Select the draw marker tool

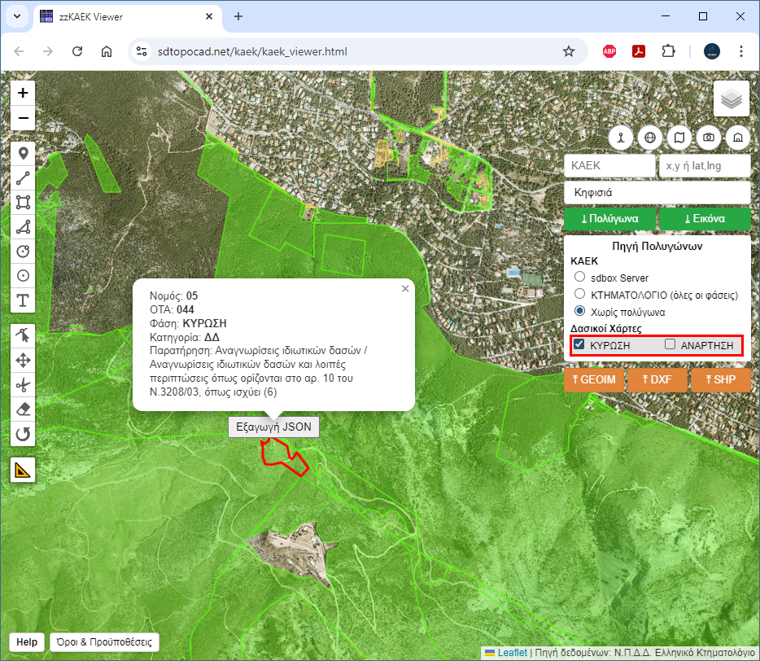tap(23, 153)
